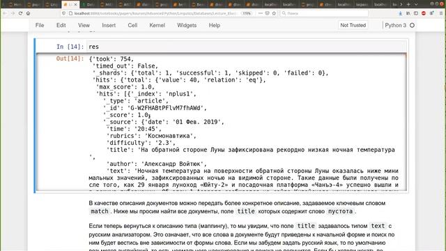The image size is (446, 251).
Task: Click the inline code word пустота
Action: click(x=340, y=211)
